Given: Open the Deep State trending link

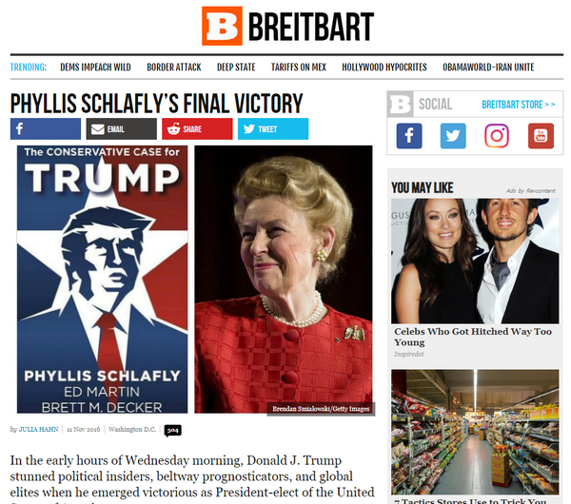Looking at the screenshot, I should [x=236, y=68].
